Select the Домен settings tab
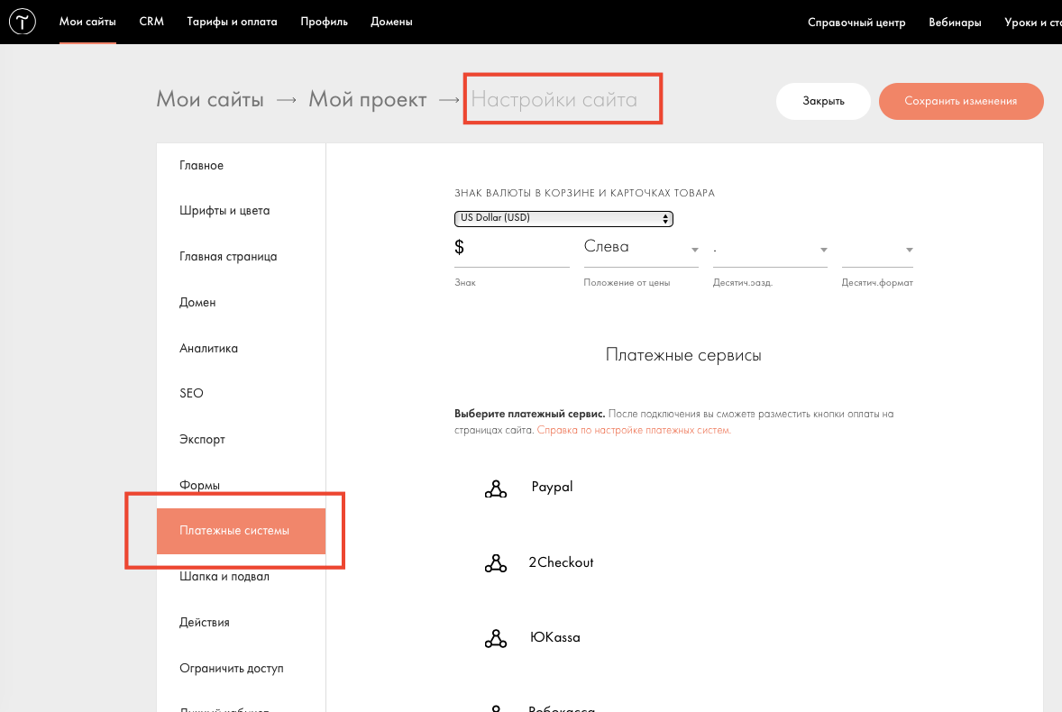 click(241, 303)
